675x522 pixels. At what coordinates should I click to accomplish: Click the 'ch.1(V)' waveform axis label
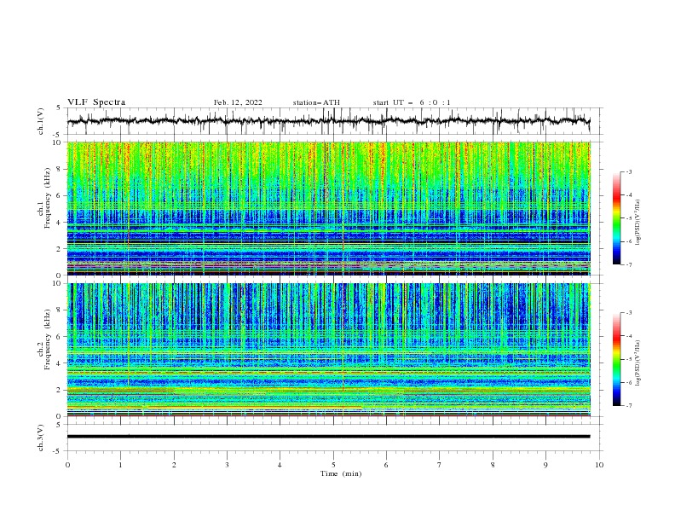[x=41, y=121]
